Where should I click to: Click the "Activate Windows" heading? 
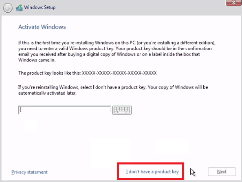[42, 27]
